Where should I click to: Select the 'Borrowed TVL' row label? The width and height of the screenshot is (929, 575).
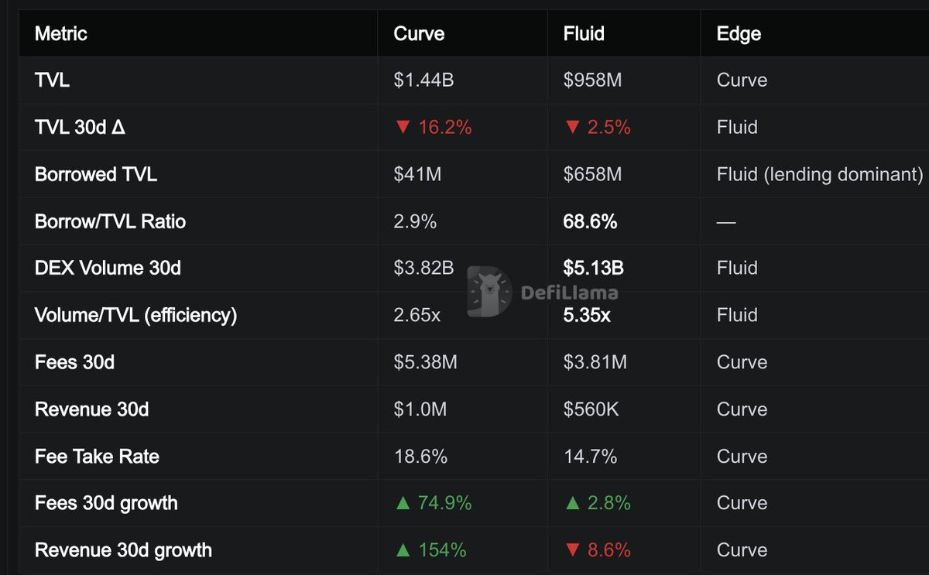[x=96, y=175]
